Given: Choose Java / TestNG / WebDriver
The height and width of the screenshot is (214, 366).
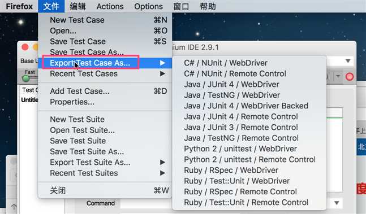Looking at the screenshot, I should click(232, 95).
